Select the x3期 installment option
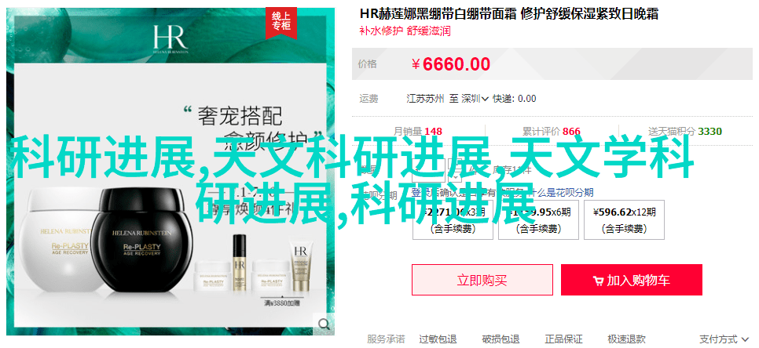 point(453,220)
